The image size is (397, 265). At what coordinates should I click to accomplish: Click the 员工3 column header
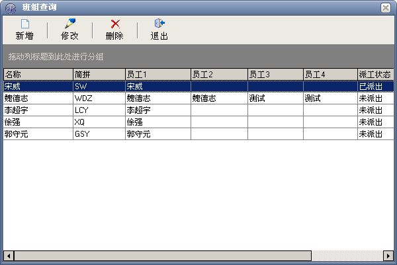point(275,74)
